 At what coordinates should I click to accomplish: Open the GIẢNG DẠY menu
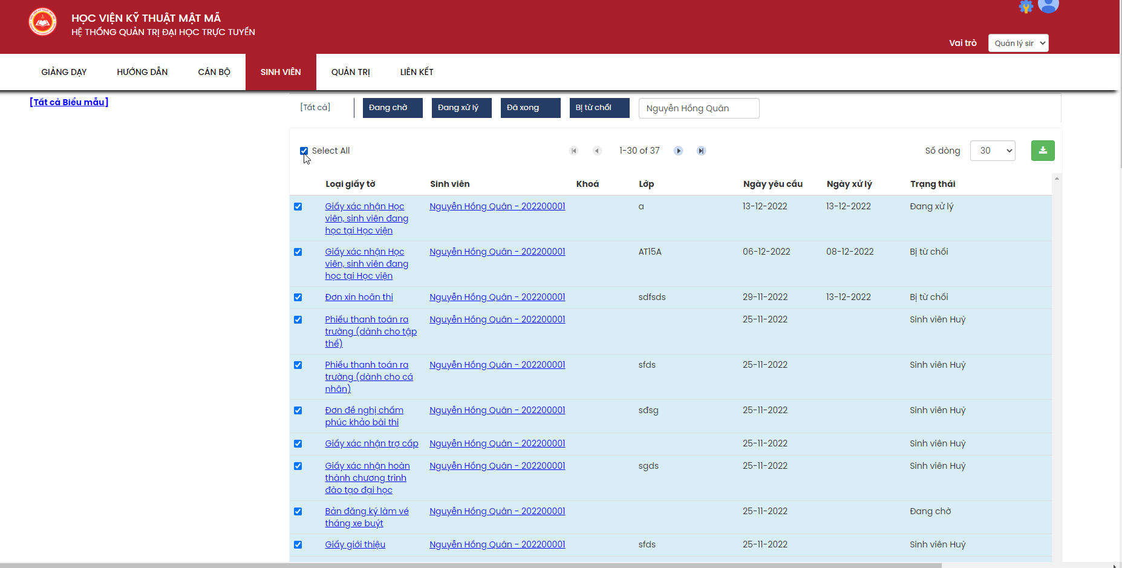64,72
